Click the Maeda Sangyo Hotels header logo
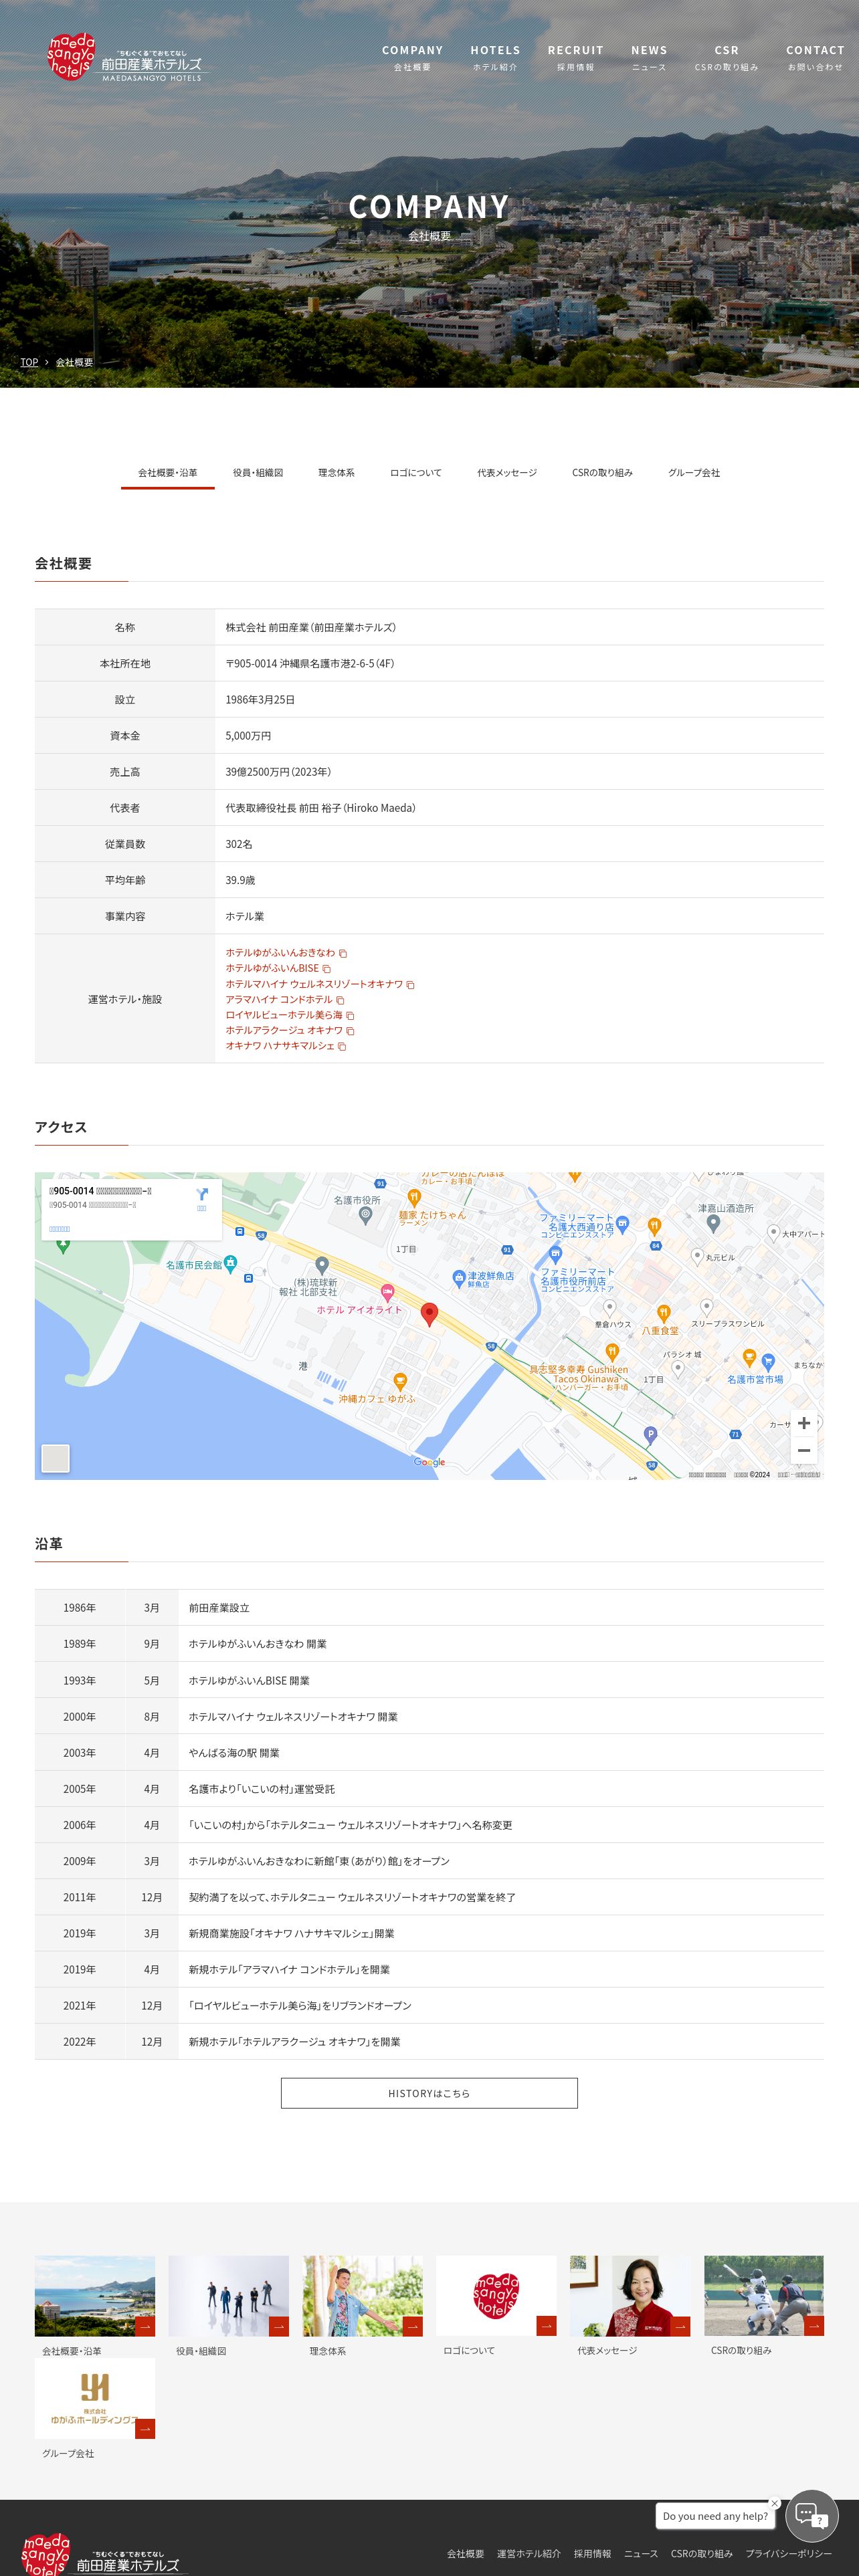The height and width of the screenshot is (2576, 859). (x=125, y=58)
